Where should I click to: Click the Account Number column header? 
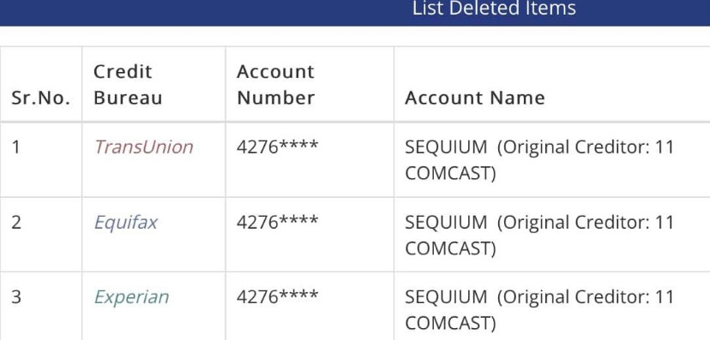(275, 85)
